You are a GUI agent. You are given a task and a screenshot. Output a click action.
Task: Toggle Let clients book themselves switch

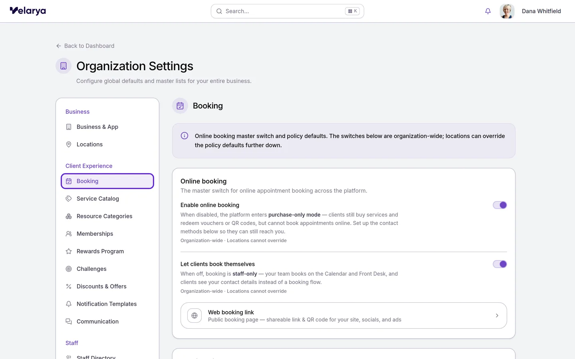point(500,264)
